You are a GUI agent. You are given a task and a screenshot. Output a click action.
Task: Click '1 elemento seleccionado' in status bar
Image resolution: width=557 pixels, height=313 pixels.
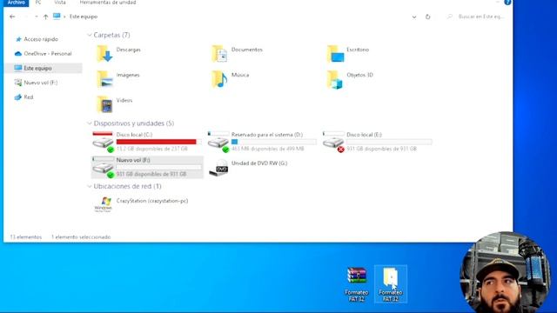click(x=81, y=237)
